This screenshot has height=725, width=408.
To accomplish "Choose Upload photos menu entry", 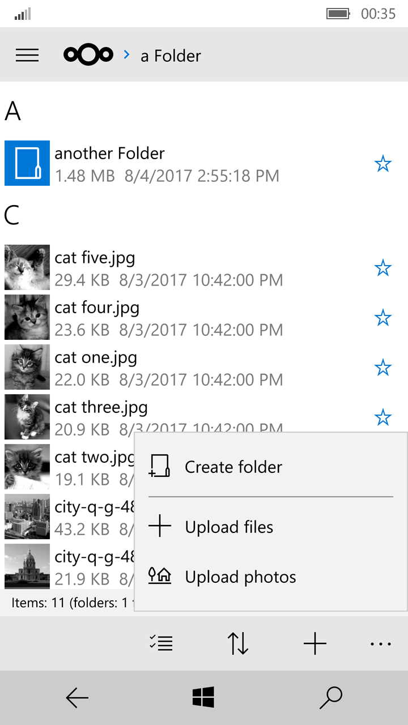I will [x=240, y=577].
